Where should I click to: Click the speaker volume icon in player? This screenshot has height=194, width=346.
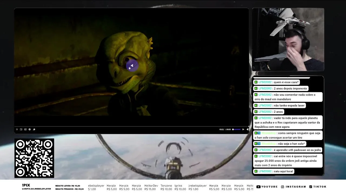(243, 129)
